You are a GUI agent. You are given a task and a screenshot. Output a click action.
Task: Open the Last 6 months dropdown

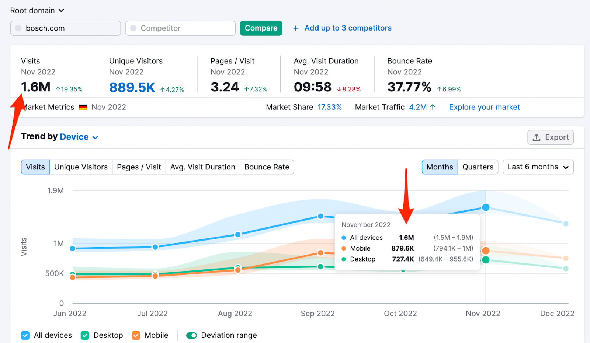tap(538, 167)
